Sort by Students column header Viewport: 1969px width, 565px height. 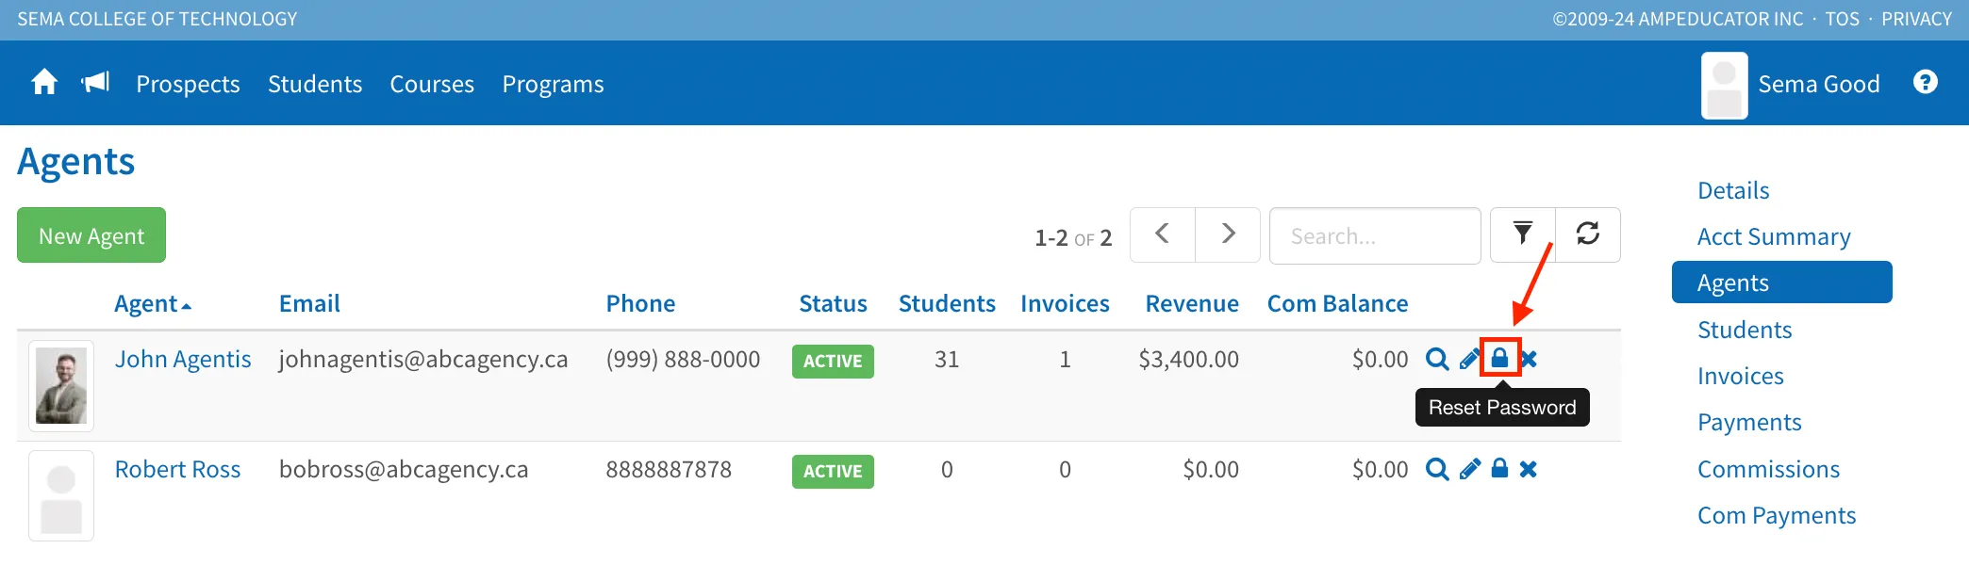pos(947,303)
